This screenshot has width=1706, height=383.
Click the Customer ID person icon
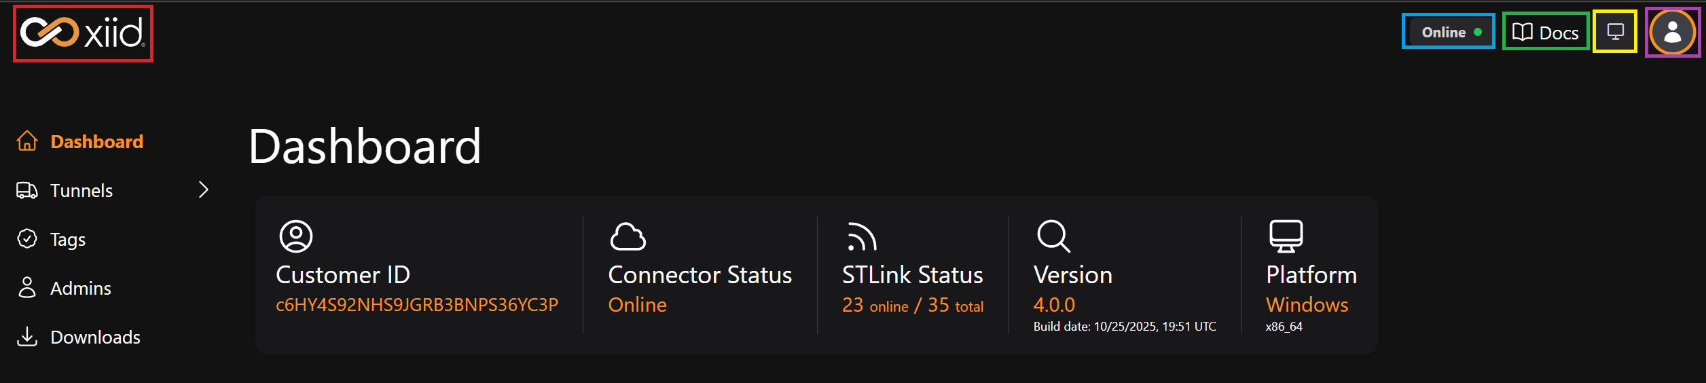click(296, 236)
